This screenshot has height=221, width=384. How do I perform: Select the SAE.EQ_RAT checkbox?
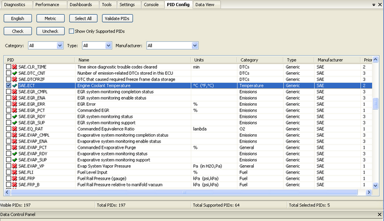point(8,129)
